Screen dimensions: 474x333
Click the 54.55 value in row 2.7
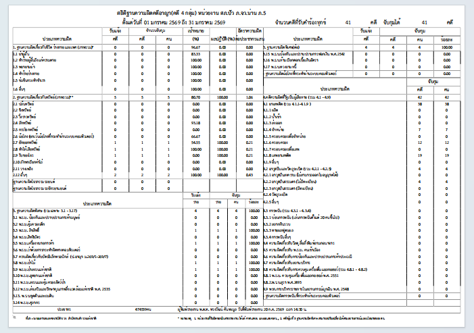[196, 143]
